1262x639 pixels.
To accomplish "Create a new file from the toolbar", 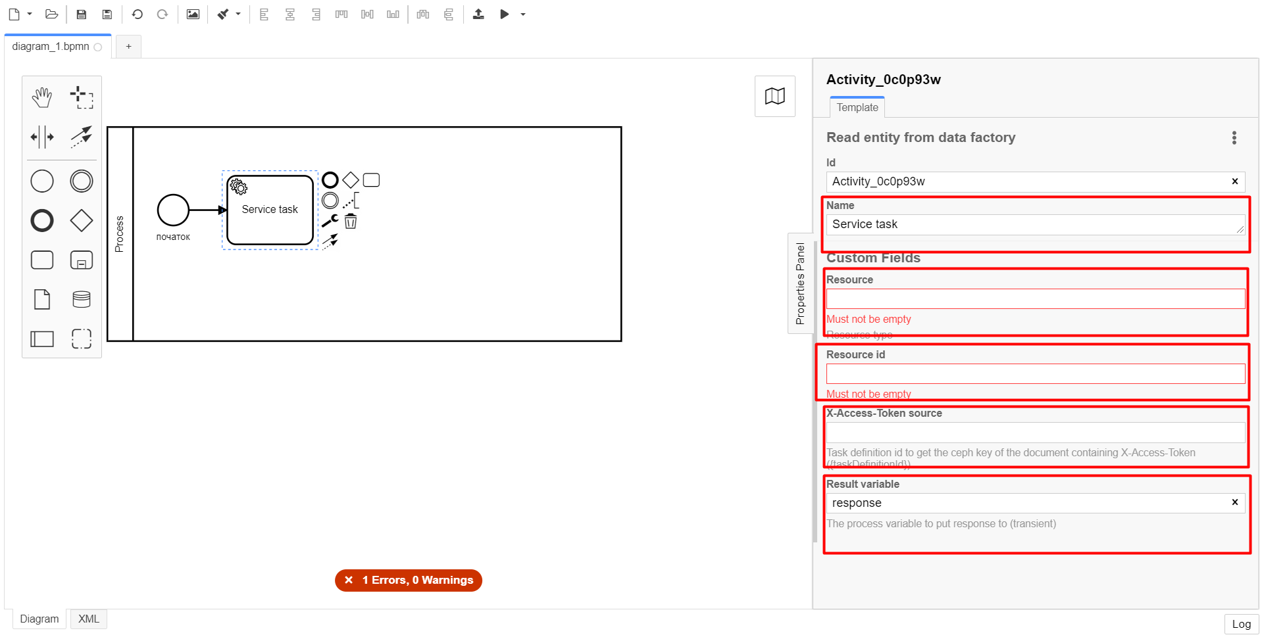I will click(14, 14).
